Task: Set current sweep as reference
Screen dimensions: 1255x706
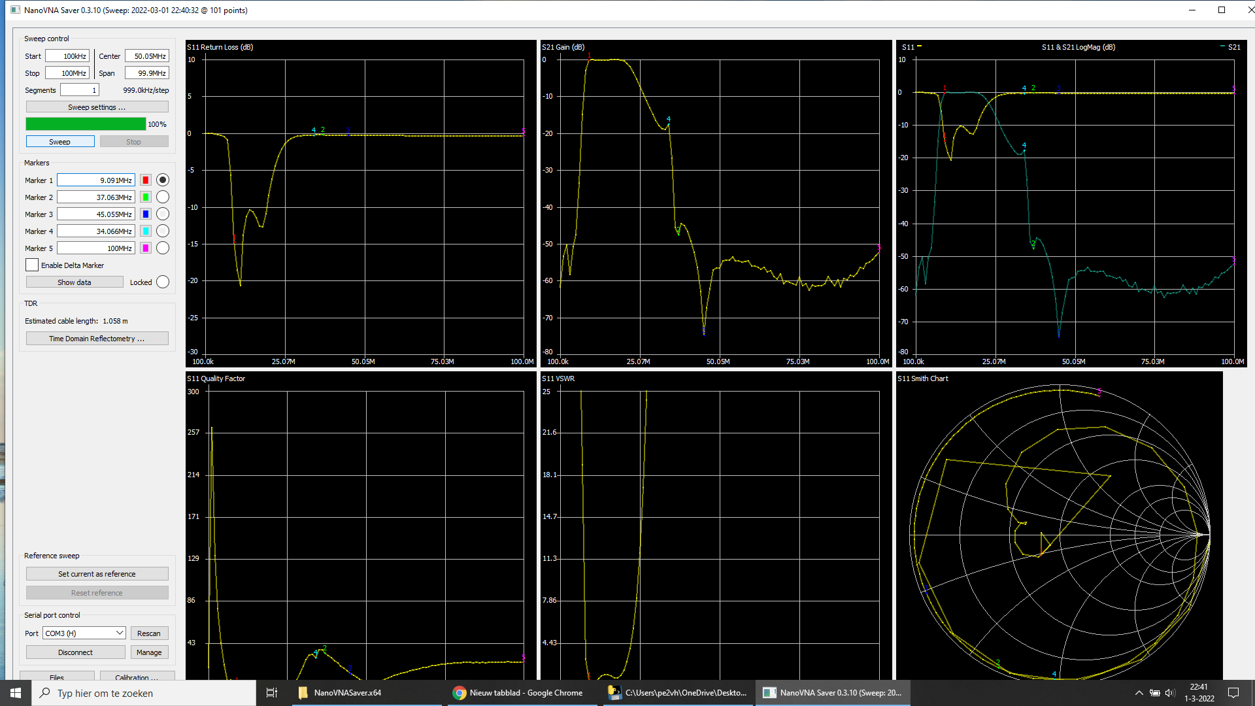Action: (97, 573)
